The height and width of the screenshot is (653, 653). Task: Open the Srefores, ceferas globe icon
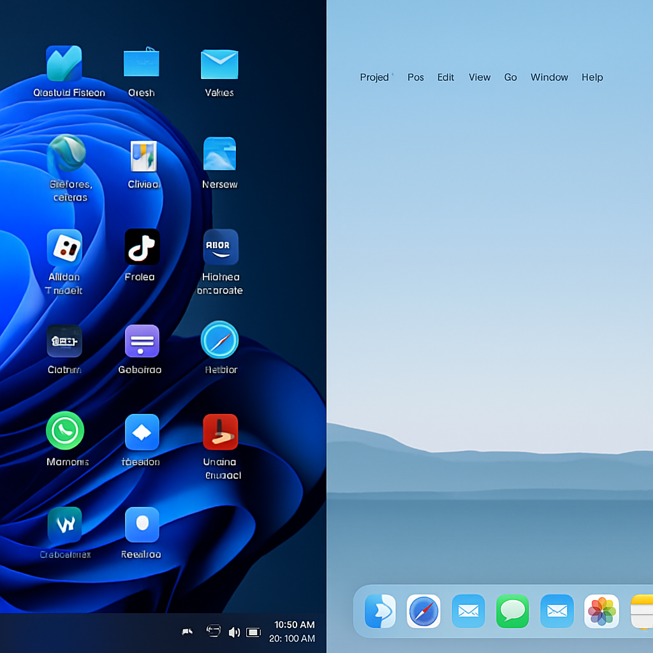click(x=66, y=153)
